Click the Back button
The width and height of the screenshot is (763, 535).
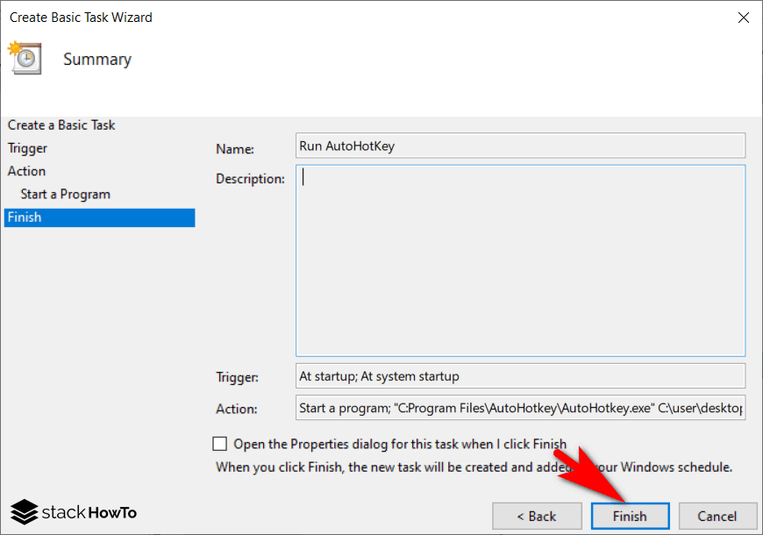click(537, 516)
